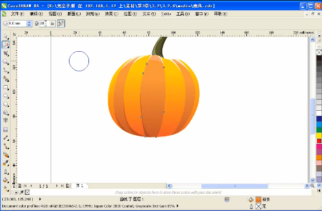The height and width of the screenshot is (211, 322).
Task: Expand coordinates display options arrow in status bar
Action: point(40,199)
